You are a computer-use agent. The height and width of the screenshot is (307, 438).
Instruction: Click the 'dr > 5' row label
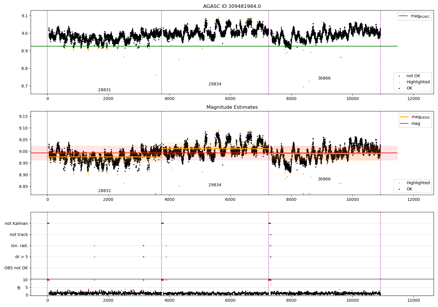coord(22,257)
